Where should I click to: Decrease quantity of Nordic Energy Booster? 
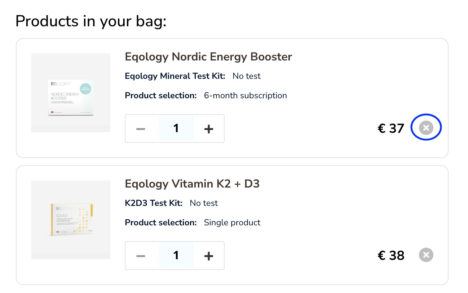141,129
